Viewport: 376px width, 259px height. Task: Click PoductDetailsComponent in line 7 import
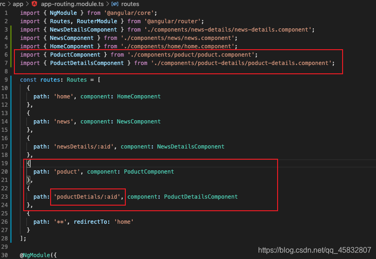pos(87,63)
